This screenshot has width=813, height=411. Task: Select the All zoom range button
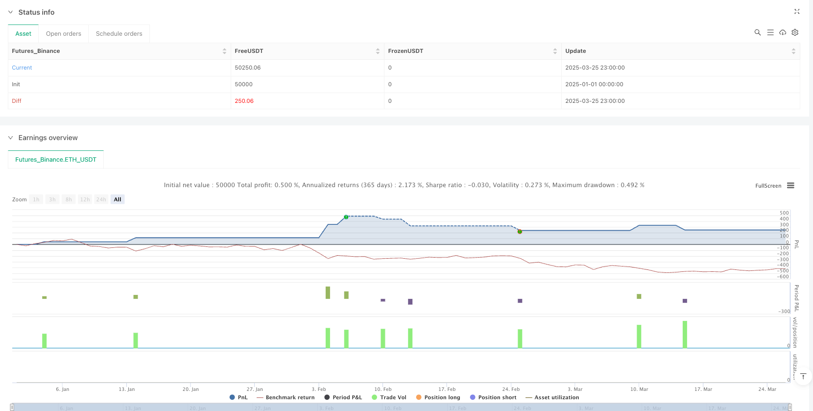[118, 199]
